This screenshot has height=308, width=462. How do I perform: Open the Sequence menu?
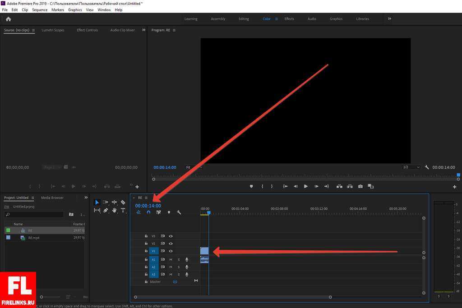[40, 9]
